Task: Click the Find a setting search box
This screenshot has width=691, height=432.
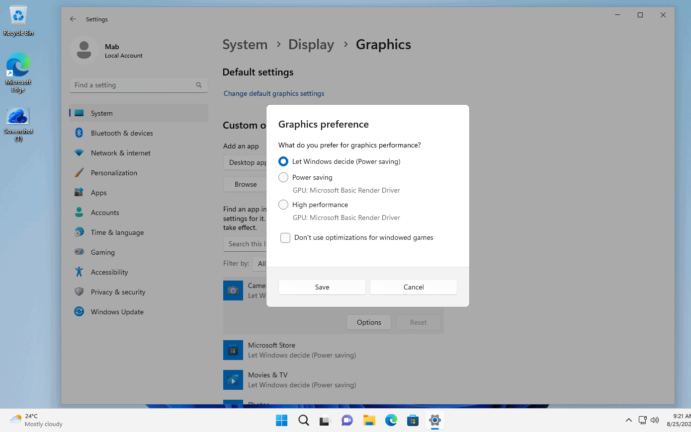Action: (x=138, y=84)
